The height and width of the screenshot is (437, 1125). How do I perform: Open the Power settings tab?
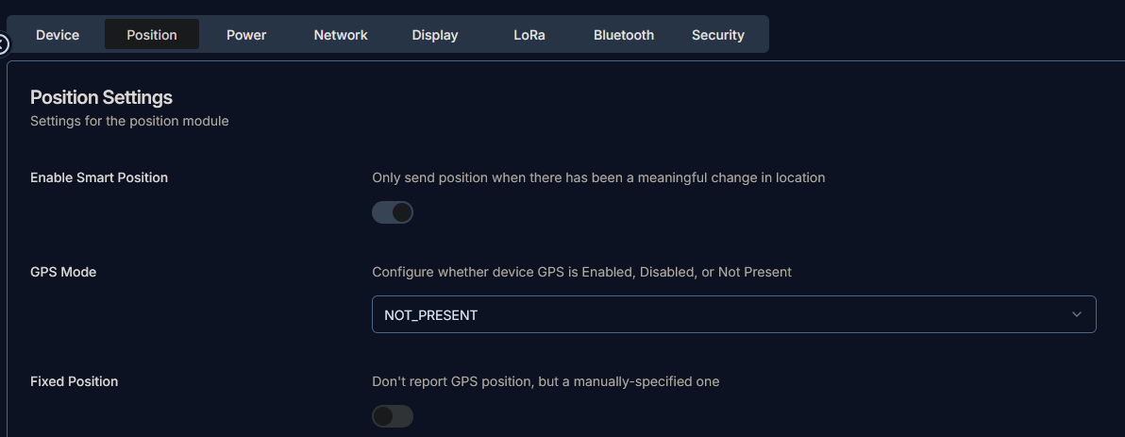pos(246,35)
